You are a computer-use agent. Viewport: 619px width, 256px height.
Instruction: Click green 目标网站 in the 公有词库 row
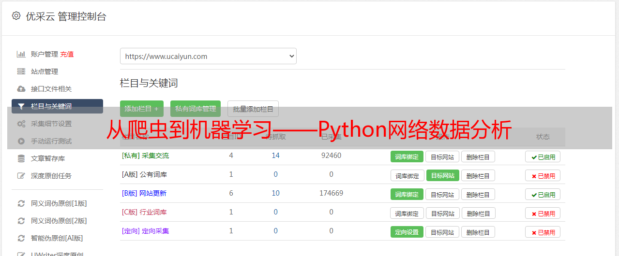(443, 175)
